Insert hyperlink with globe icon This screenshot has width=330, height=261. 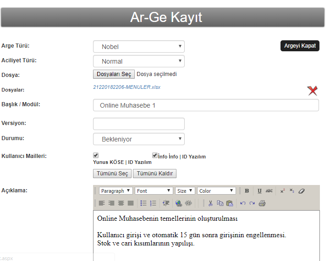click(179, 203)
